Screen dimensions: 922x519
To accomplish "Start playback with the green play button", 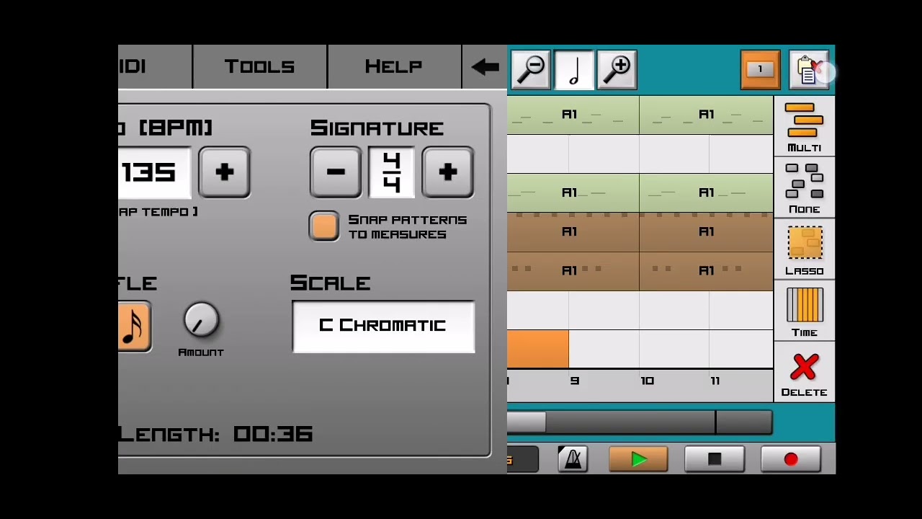I will (x=638, y=459).
